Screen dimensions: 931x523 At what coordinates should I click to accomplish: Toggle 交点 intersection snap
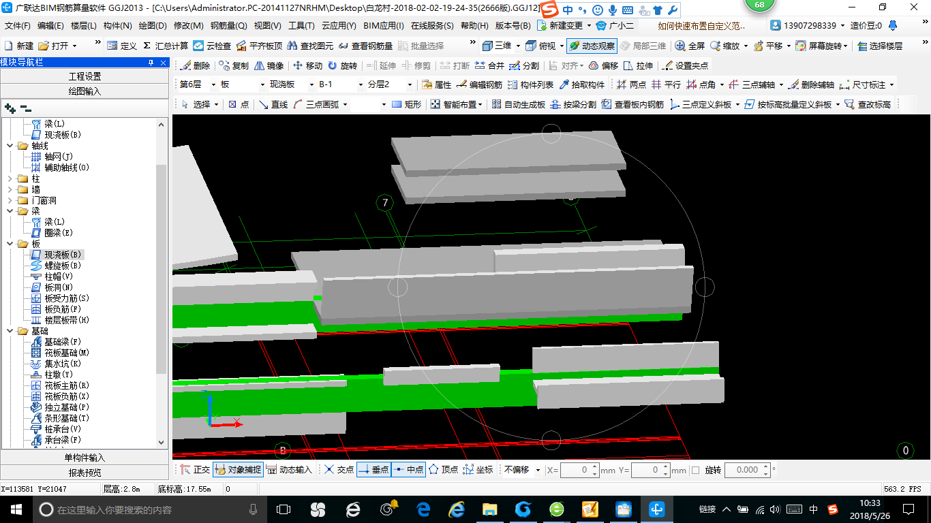[x=339, y=469]
